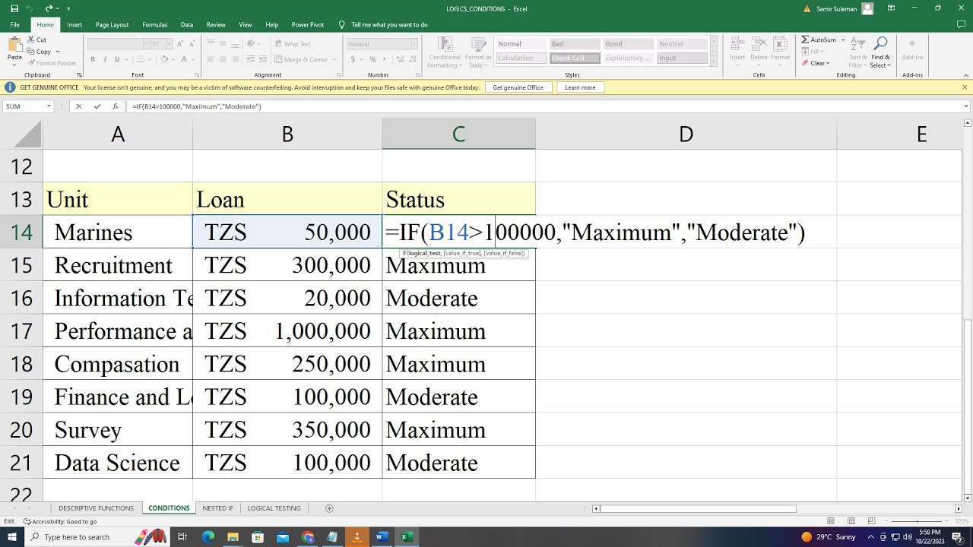Open the NESTED IF sheet tab
This screenshot has width=973, height=547.
[x=217, y=508]
